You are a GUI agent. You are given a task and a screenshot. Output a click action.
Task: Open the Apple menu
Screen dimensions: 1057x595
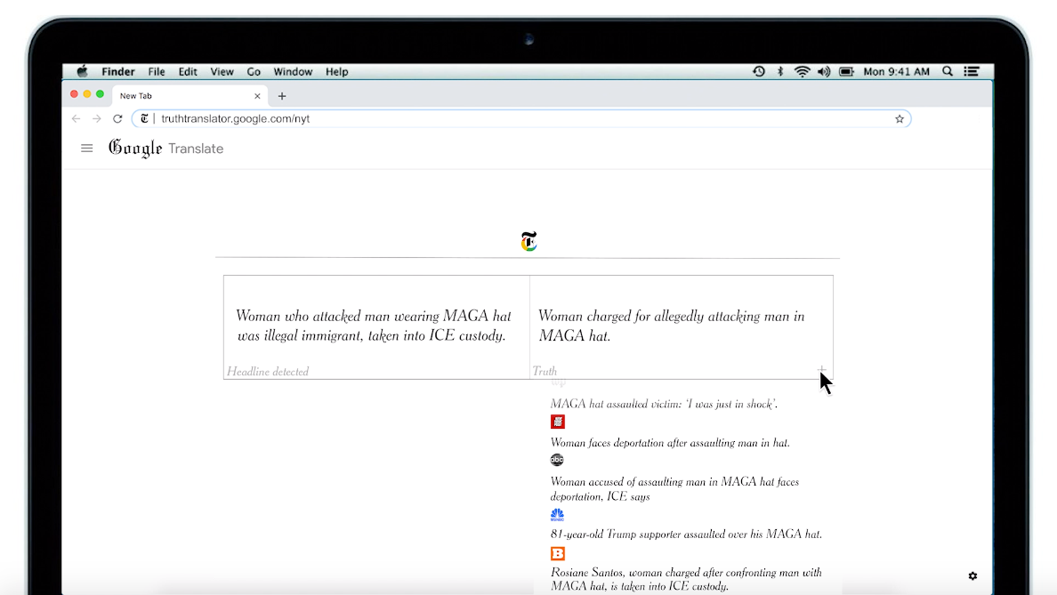82,71
